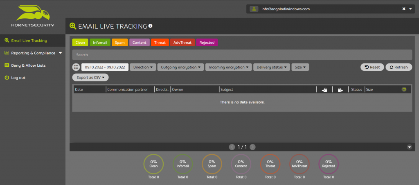Click the Log out power icon
Screen dimensions: 419x185
coord(7,77)
